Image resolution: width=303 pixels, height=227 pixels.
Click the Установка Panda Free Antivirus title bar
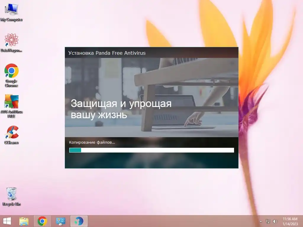[151, 53]
